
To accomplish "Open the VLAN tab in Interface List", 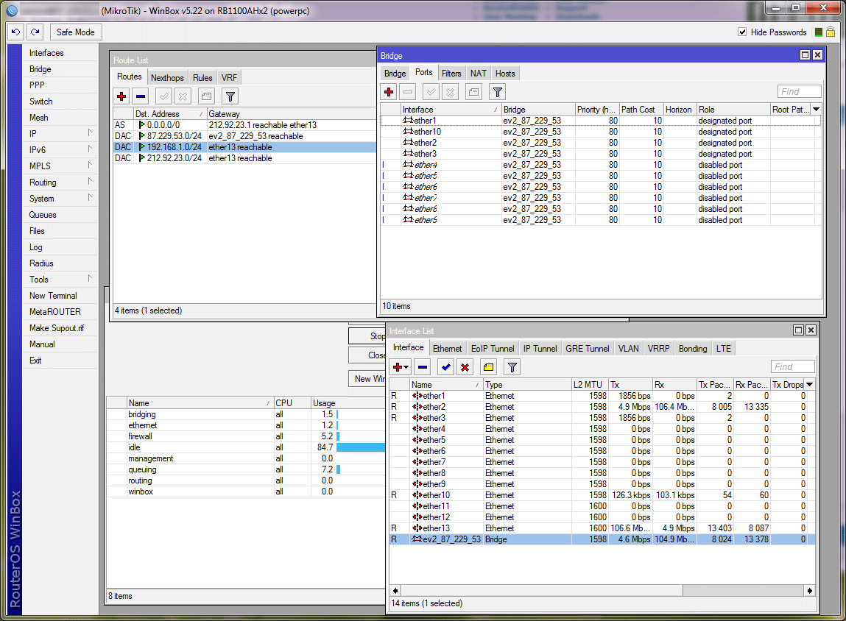I will tap(628, 349).
